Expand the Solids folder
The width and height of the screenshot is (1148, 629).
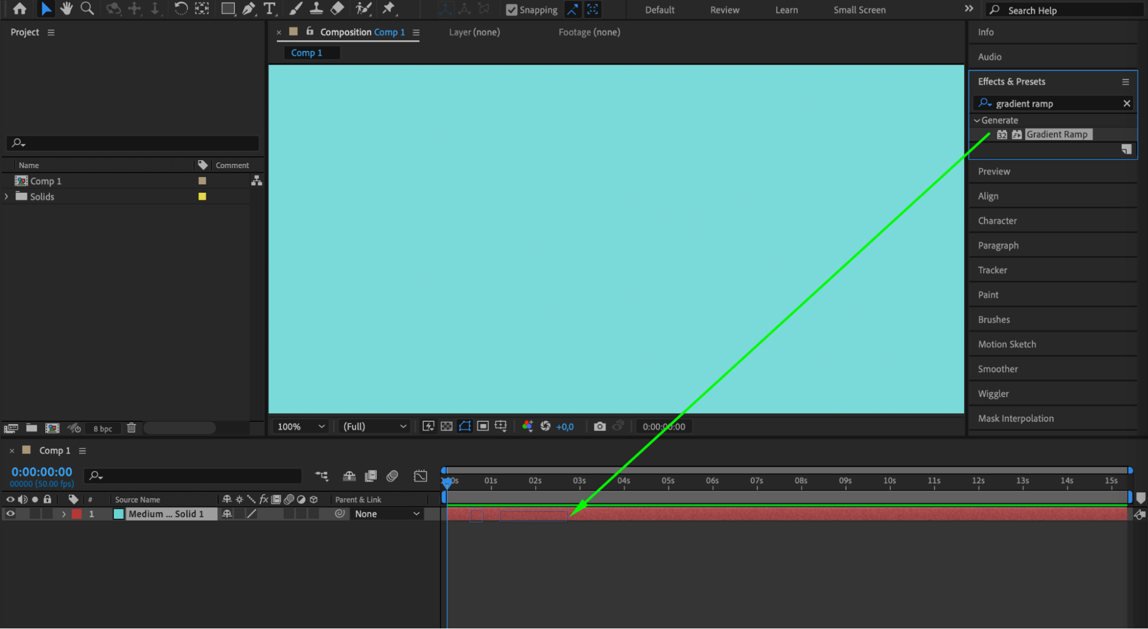point(6,196)
